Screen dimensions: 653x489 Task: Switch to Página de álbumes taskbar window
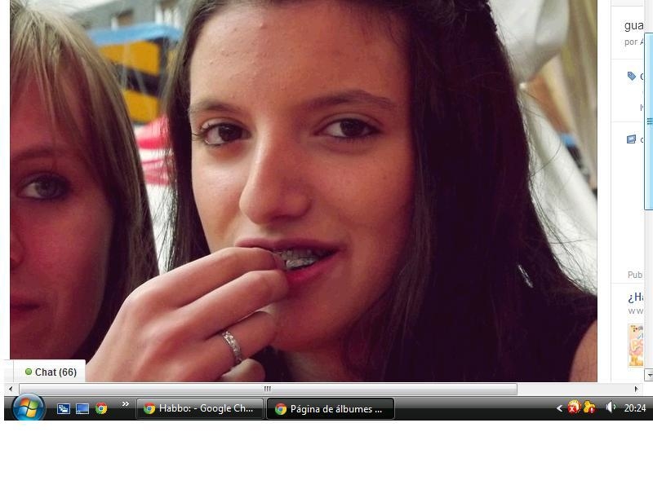pyautogui.click(x=330, y=408)
